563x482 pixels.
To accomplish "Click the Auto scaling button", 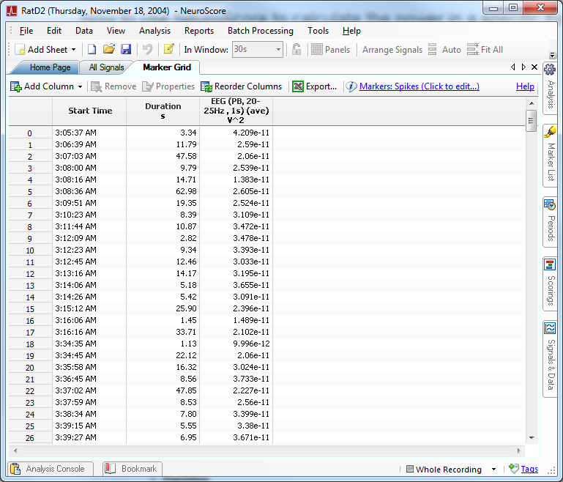I will [444, 50].
